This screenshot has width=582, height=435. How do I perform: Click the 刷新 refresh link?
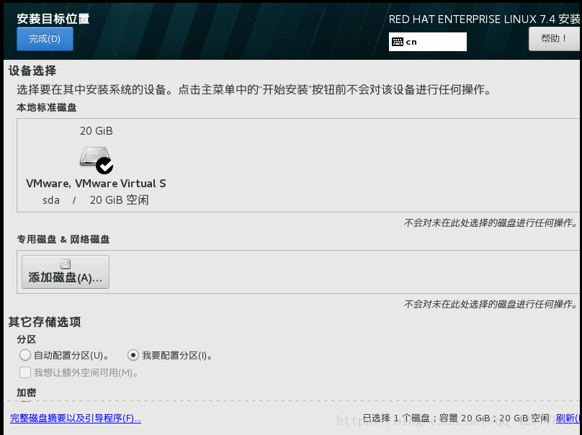tap(568, 418)
